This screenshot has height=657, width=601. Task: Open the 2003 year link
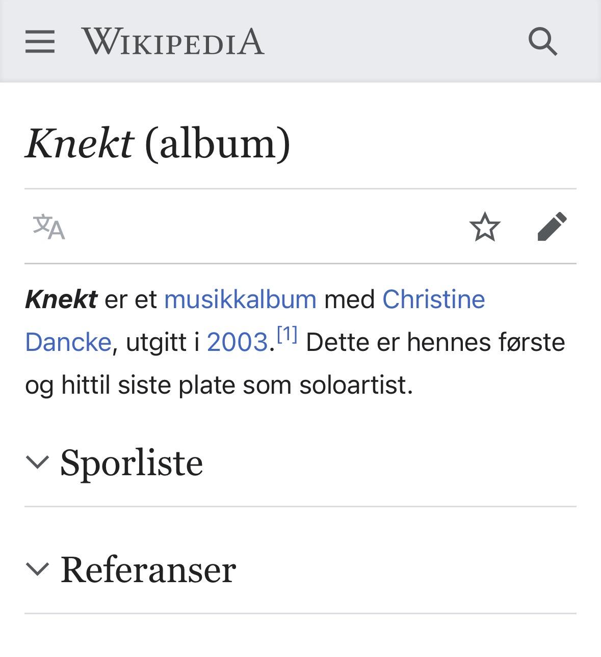(x=237, y=342)
